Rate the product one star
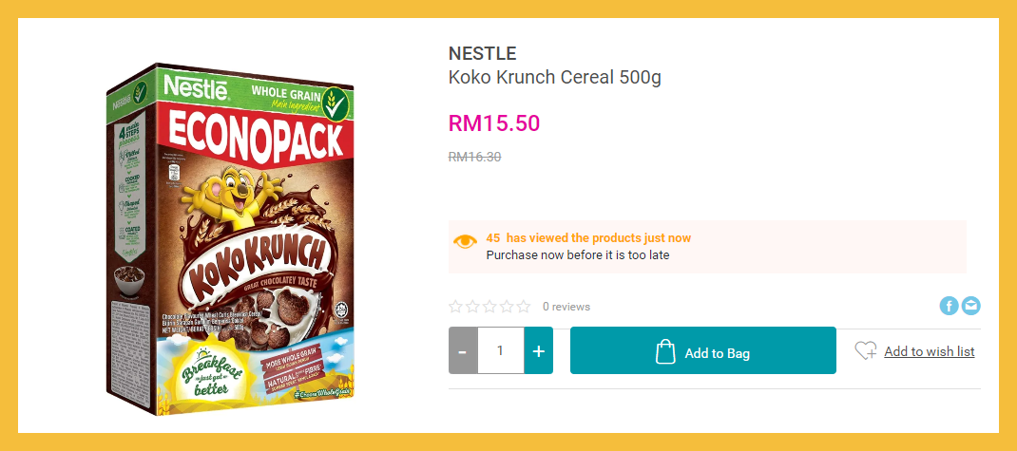Image resolution: width=1017 pixels, height=451 pixels. pos(455,307)
